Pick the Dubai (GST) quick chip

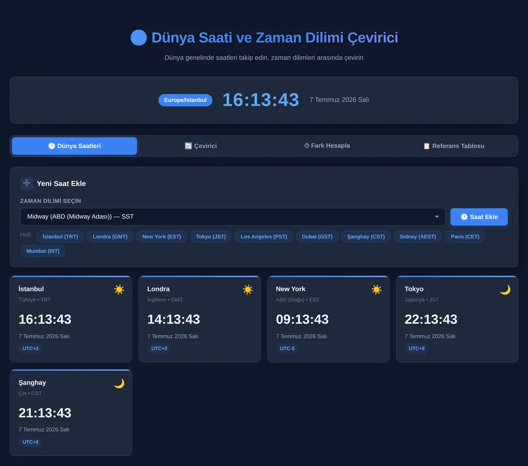[317, 237]
